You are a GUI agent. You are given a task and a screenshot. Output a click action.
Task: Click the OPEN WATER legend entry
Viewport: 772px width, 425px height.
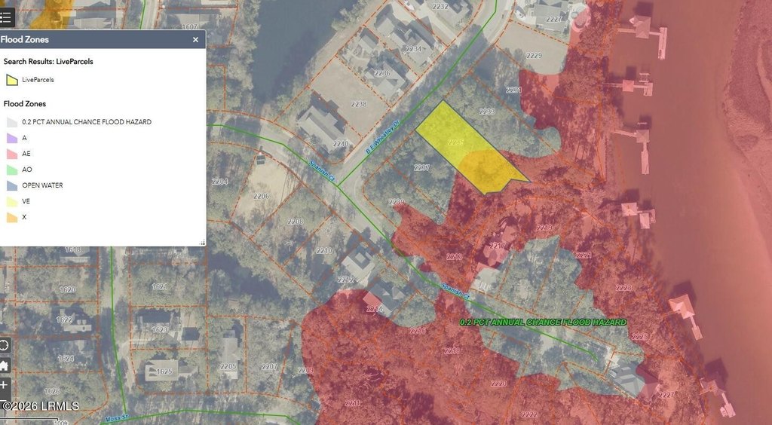click(x=42, y=185)
